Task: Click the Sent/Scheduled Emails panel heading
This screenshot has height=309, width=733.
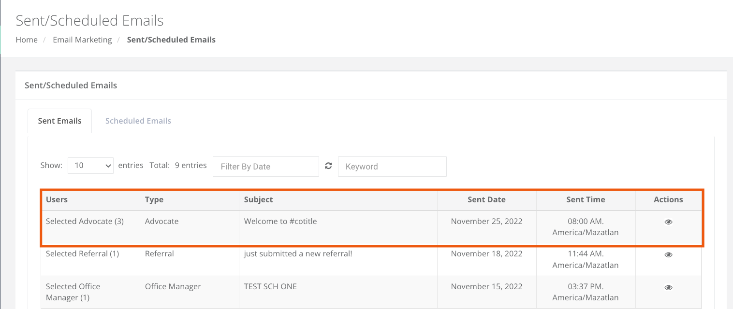Action: tap(71, 85)
